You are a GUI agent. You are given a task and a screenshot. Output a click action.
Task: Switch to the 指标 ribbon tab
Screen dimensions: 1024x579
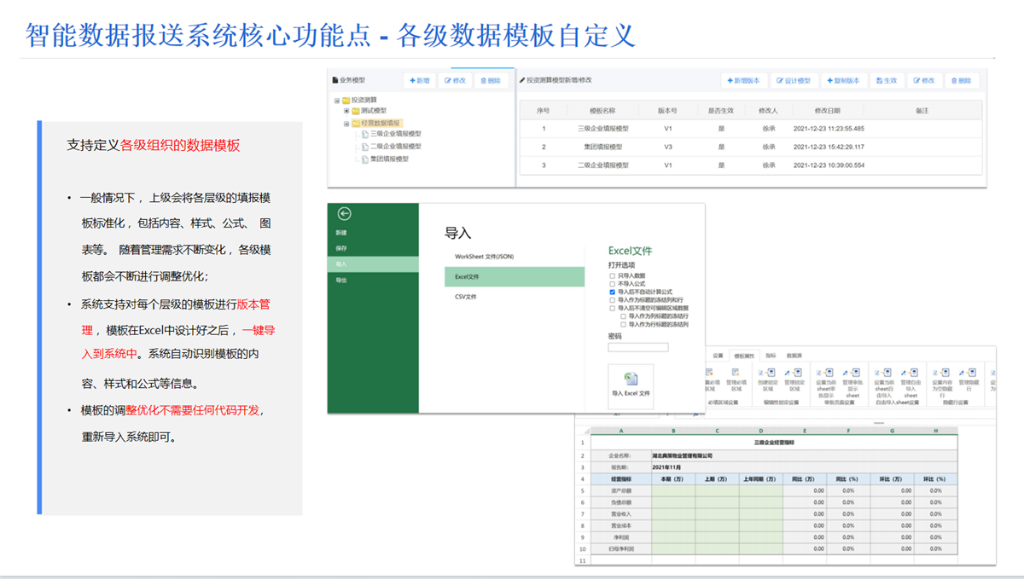(x=771, y=356)
